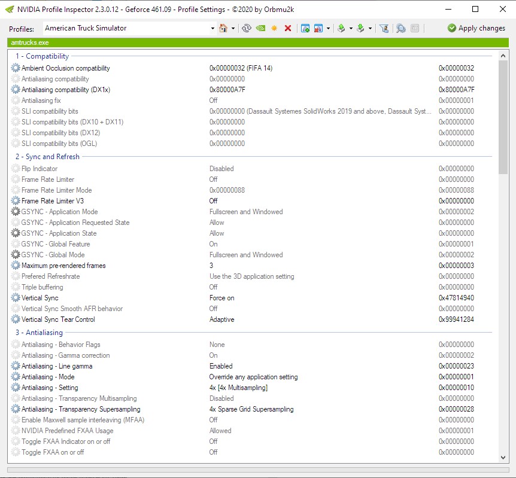
Task: Click the gear icon beside Frame Rate Limiter V3
Action: click(x=16, y=200)
